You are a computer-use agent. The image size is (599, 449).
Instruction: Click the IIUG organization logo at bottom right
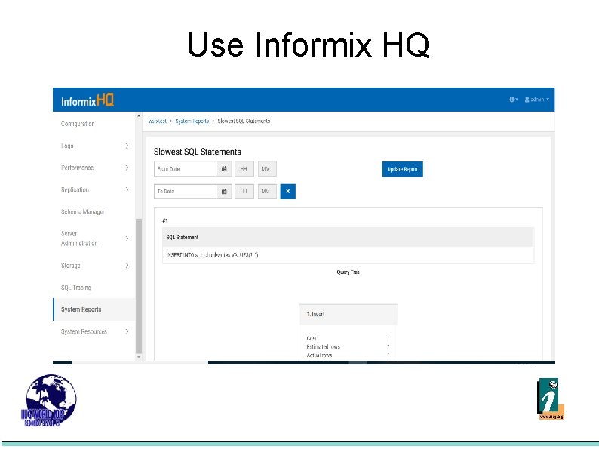[550, 399]
